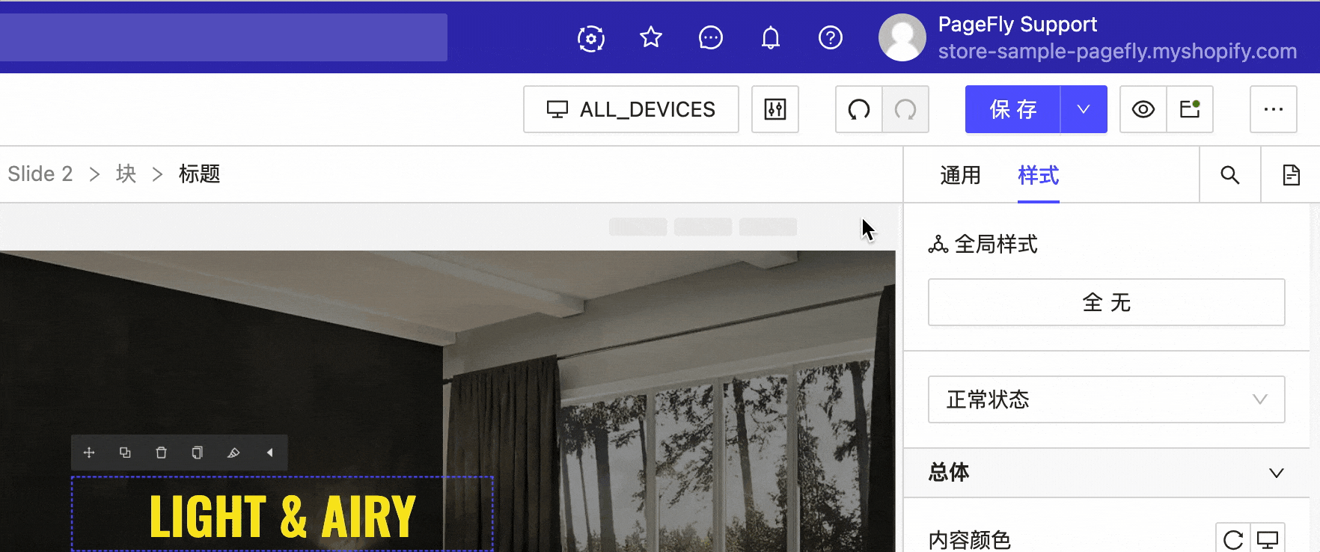The height and width of the screenshot is (552, 1320).
Task: Open the sync settings icon in header
Action: point(591,37)
